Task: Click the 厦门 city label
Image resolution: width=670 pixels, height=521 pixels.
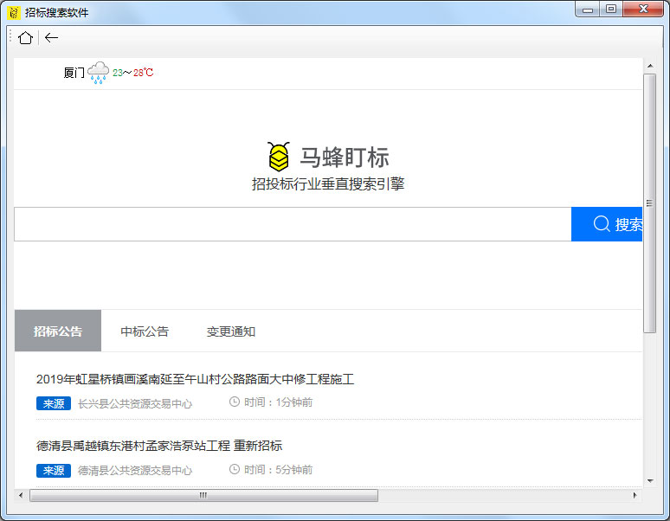Action: pos(74,73)
